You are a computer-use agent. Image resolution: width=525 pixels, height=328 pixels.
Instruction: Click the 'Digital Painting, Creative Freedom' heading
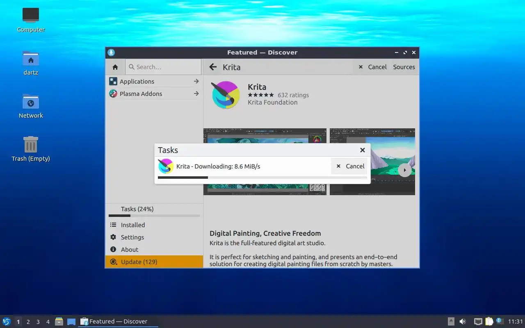click(x=265, y=233)
